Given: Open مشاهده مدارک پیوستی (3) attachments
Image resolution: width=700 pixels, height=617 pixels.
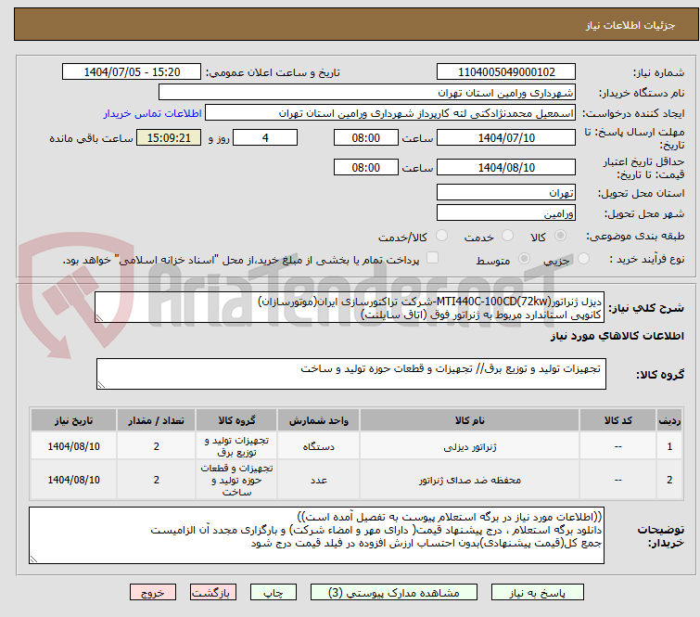Looking at the screenshot, I should pos(393,593).
